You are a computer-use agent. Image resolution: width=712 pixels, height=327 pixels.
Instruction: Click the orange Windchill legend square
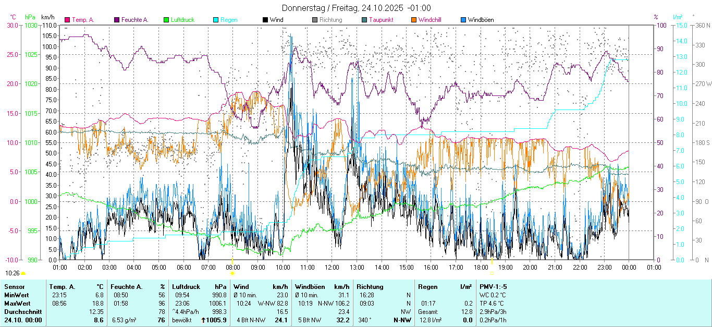tap(414, 20)
